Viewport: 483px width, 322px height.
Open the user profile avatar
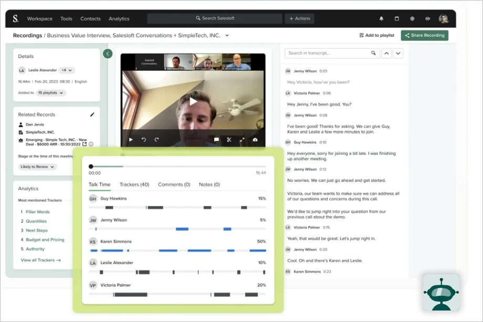tap(443, 19)
